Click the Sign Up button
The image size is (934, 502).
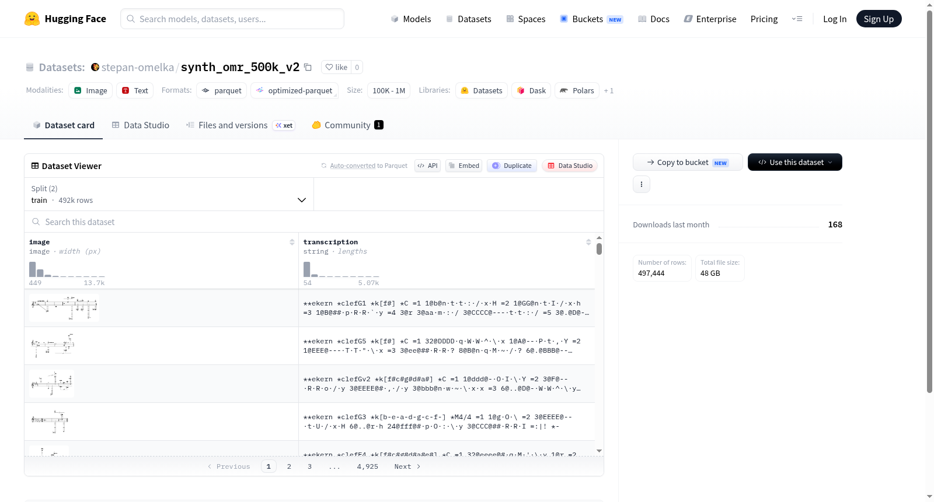tap(879, 19)
